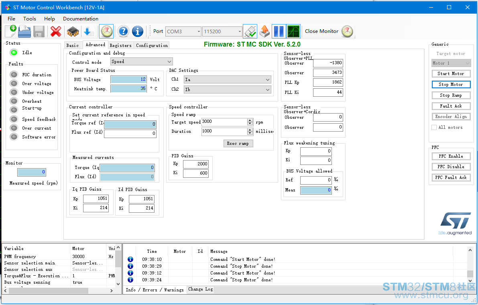Increase Target speed with the up arrow
This screenshot has height=305, width=478.
(250, 120)
